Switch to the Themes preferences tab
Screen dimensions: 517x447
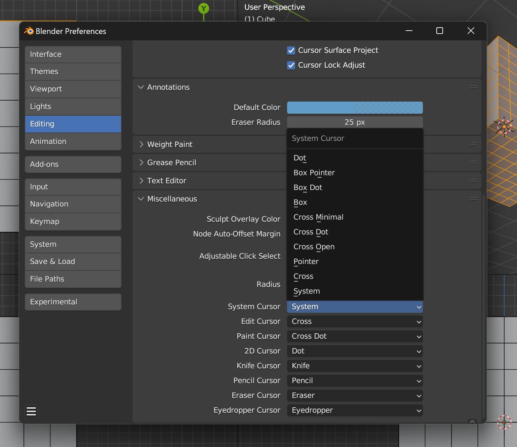73,72
